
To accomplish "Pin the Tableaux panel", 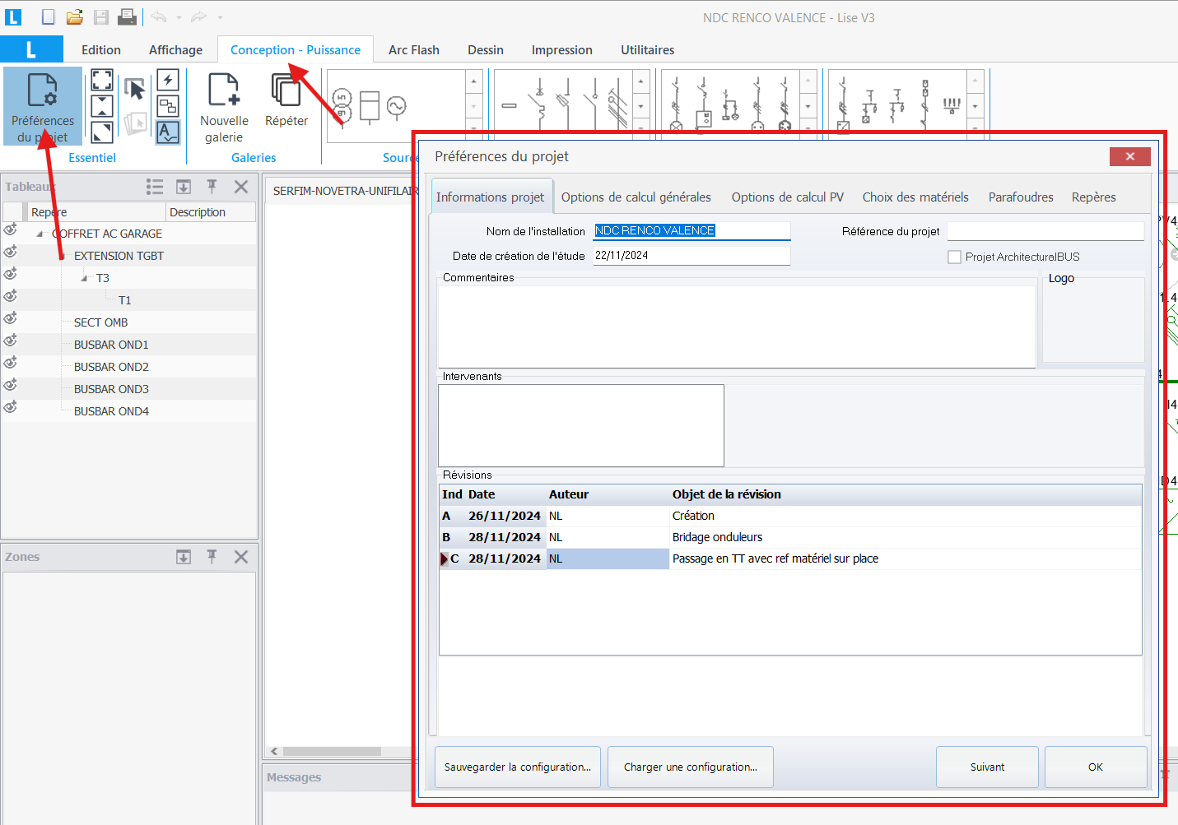I will 212,187.
